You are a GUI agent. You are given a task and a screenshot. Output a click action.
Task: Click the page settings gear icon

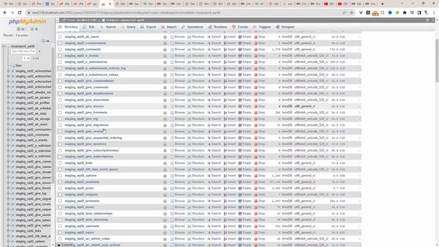point(427,20)
